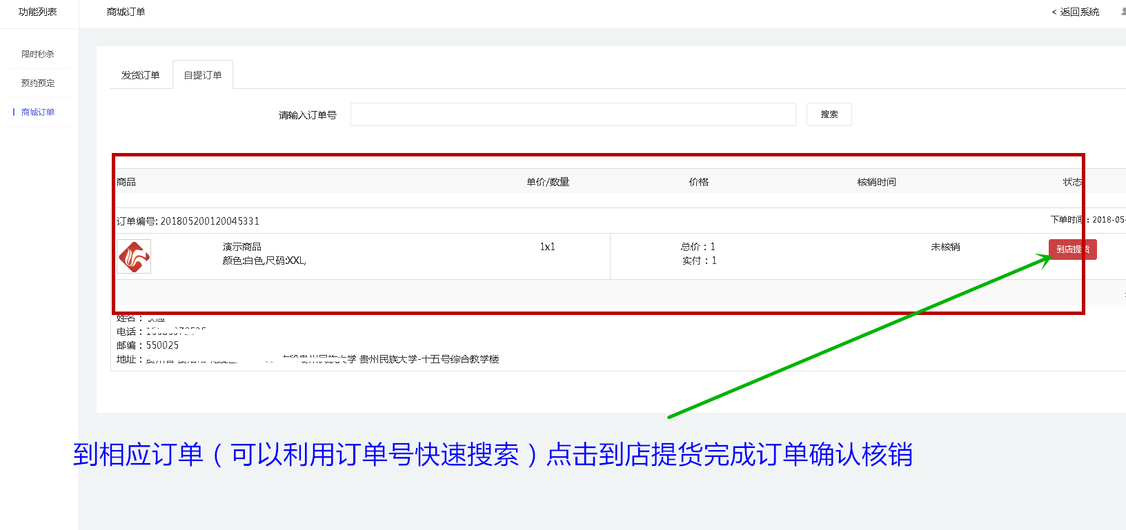Viewport: 1126px width, 530px height.
Task: Switch to the 自提订单 tab
Action: 203,75
